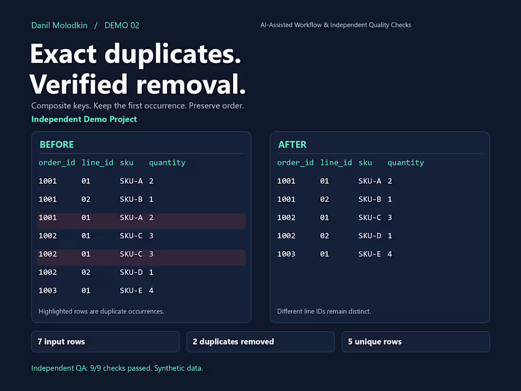Viewport: 521px width, 391px height.
Task: Click 'Independent QA: 9/9 checks passed' footer text
Action: [x=91, y=368]
